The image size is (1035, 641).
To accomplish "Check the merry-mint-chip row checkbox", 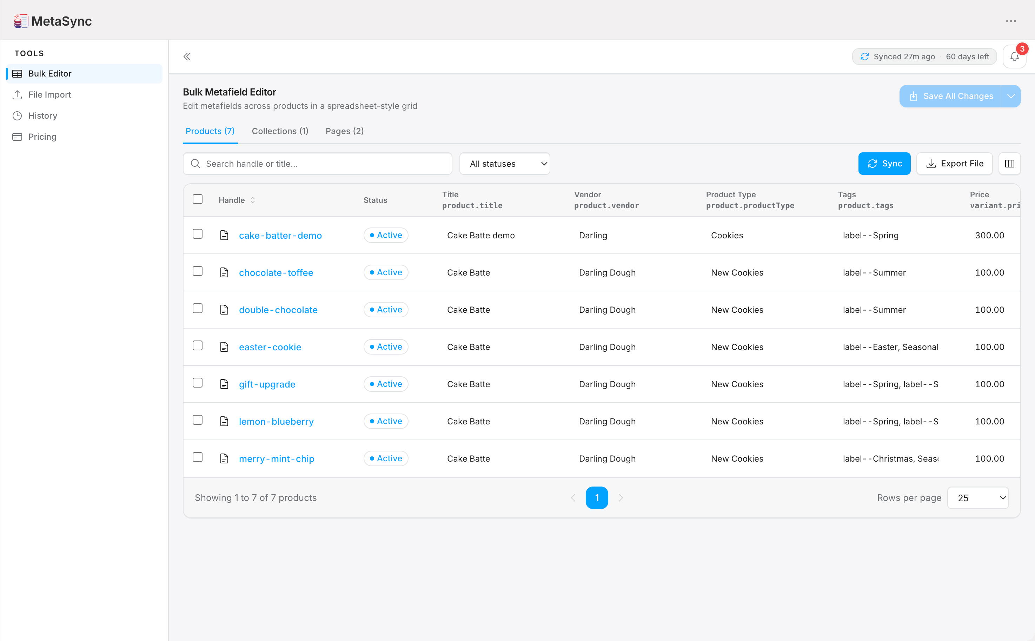I will coord(198,457).
